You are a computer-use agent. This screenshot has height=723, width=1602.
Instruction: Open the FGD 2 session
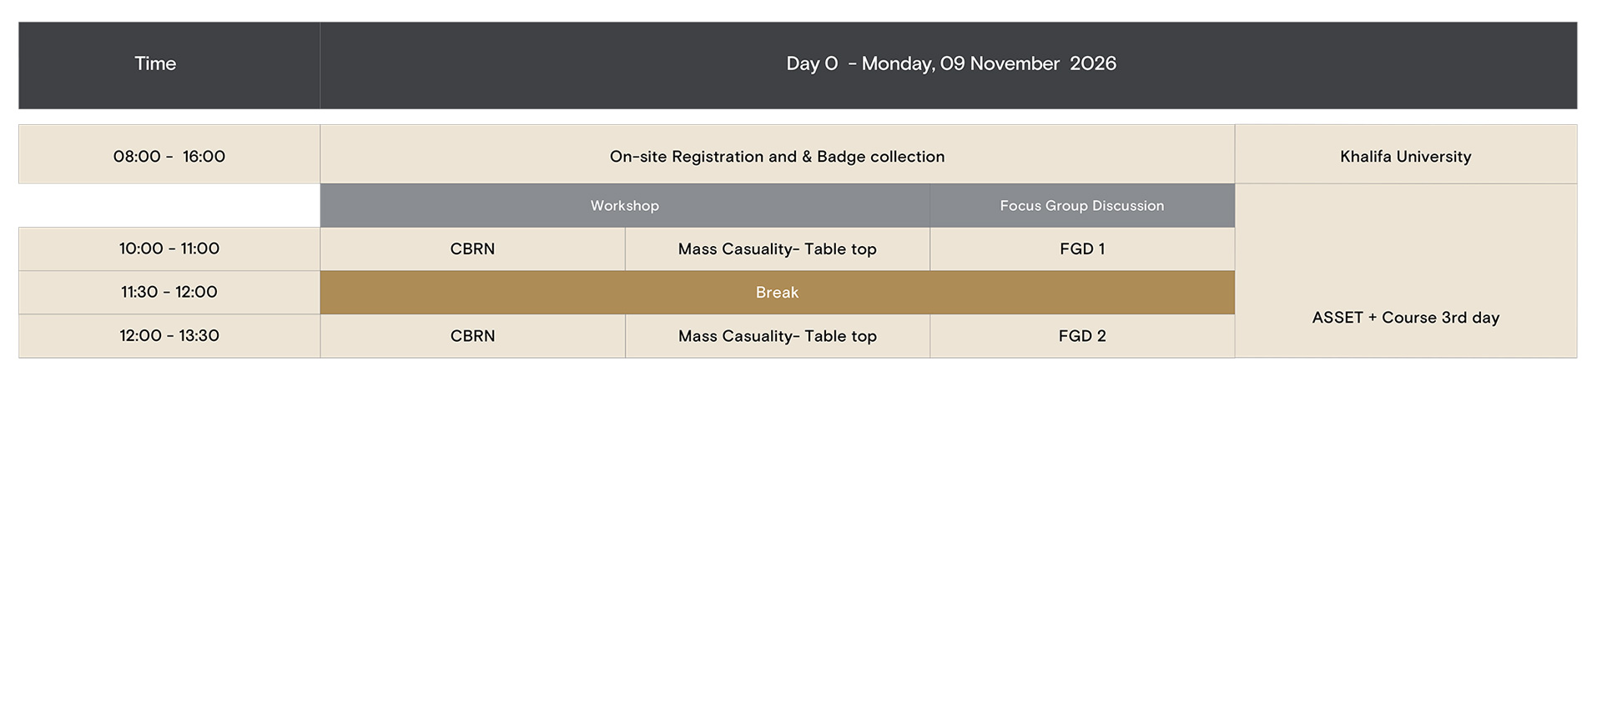1081,336
